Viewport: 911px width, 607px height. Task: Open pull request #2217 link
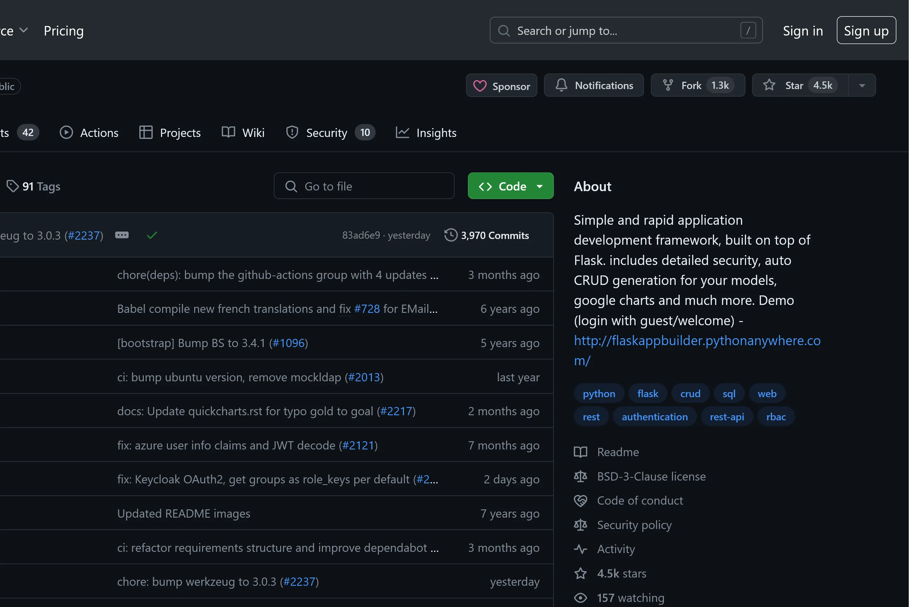click(x=396, y=411)
